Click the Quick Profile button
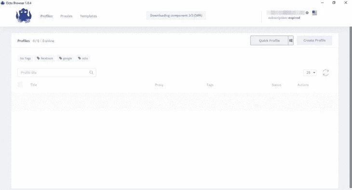The image size is (352, 190). pyautogui.click(x=269, y=41)
